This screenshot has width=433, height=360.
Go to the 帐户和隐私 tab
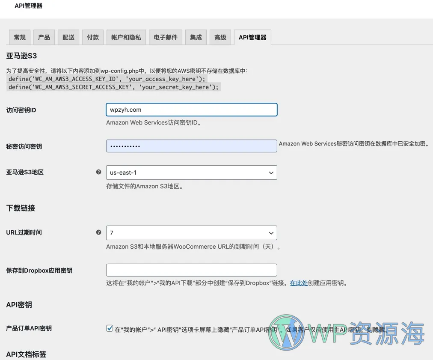click(x=126, y=37)
